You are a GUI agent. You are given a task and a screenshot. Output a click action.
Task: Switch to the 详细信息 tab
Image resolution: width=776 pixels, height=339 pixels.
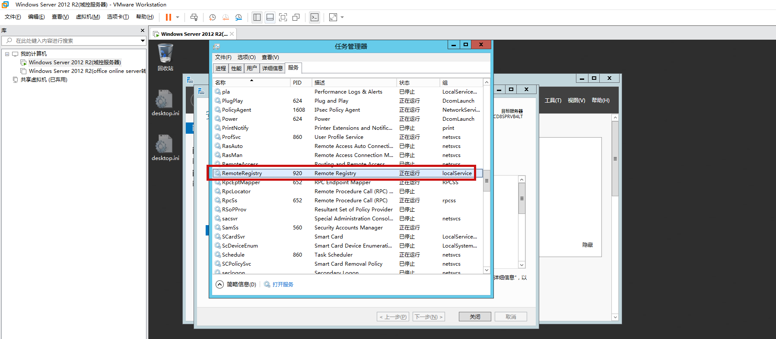273,68
